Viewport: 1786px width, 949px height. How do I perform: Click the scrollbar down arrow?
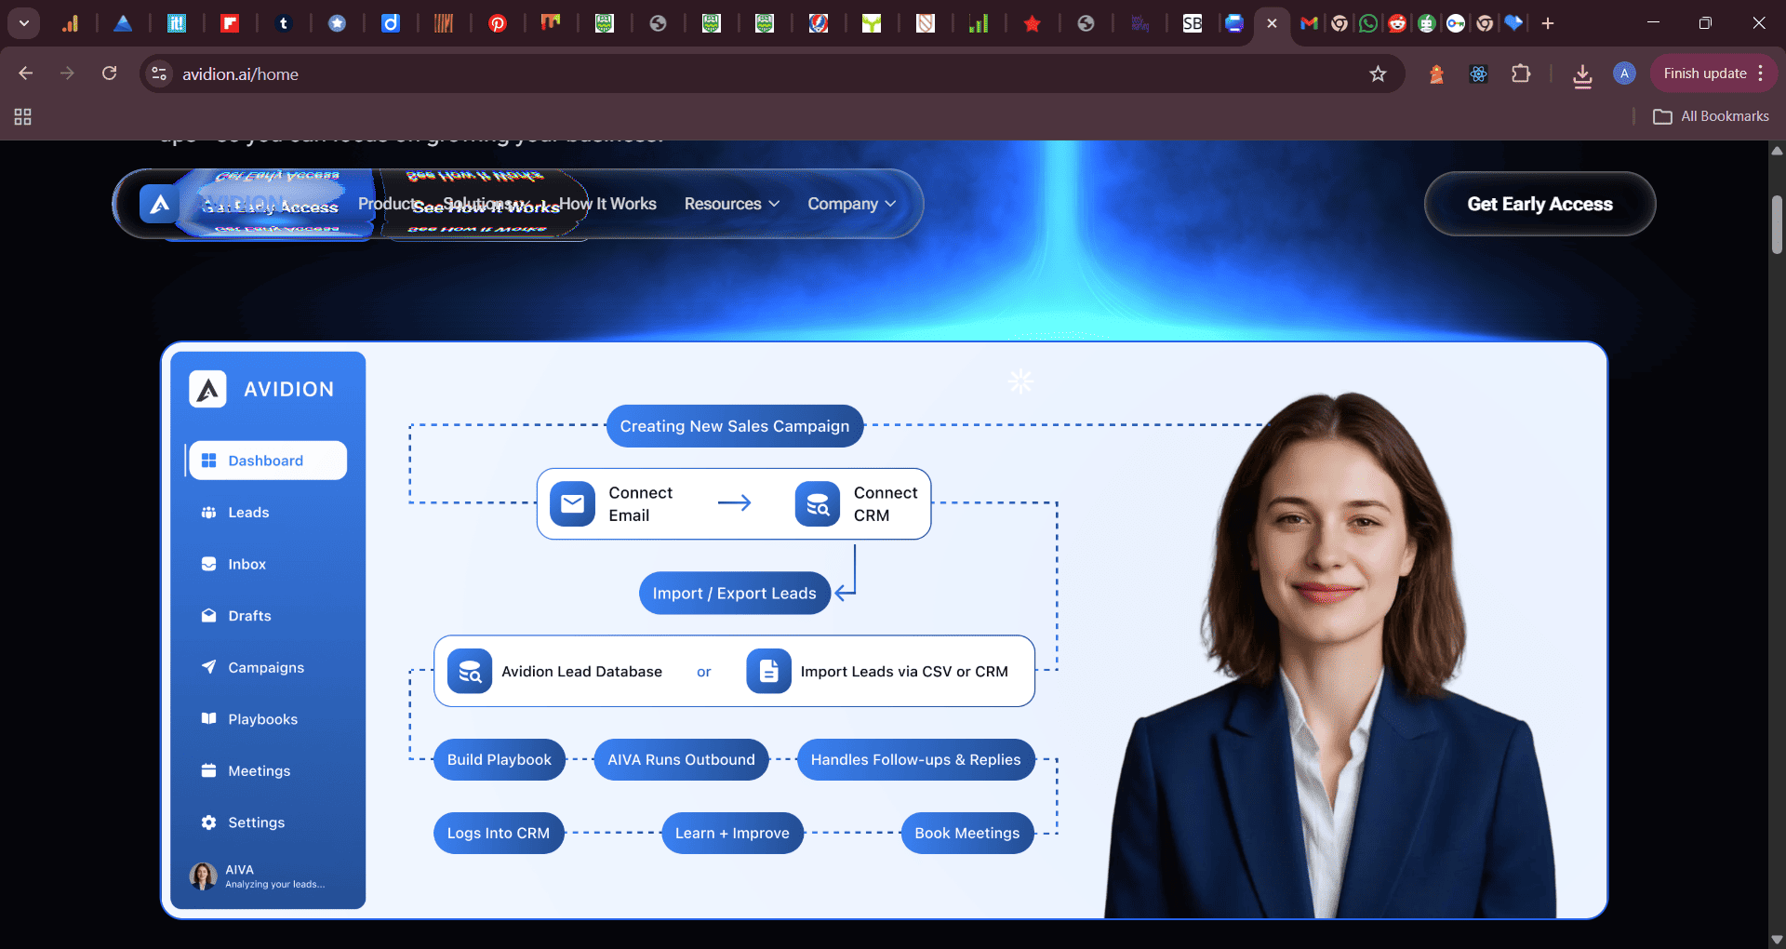1777,940
